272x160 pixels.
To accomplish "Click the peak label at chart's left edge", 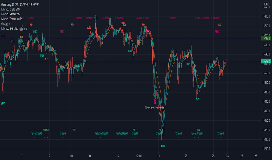I will click(x=3, y=36).
